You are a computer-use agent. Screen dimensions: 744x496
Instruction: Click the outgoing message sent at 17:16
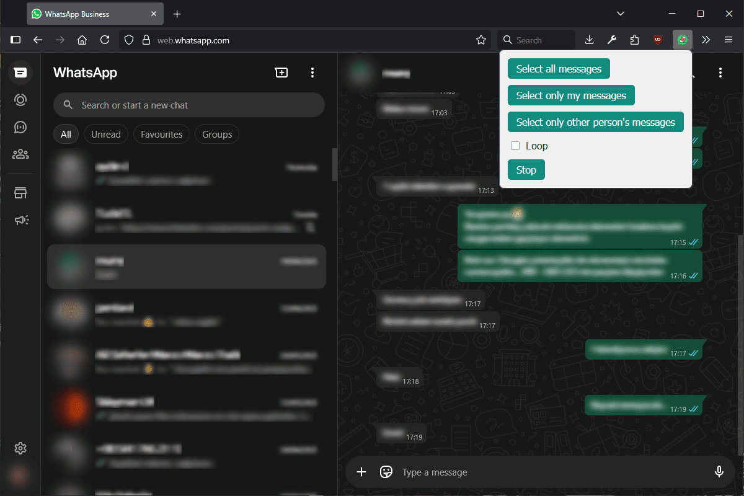(x=580, y=266)
